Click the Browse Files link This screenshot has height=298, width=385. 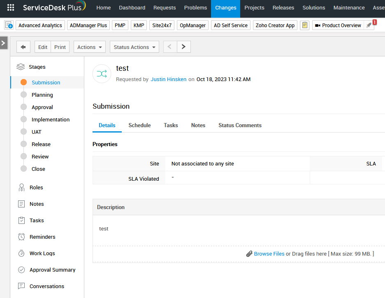tap(269, 254)
